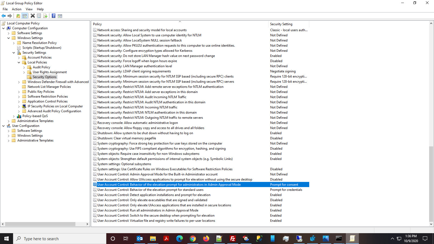434x244 pixels.
Task: Collapse the Local Policies tree node
Action: (19, 62)
